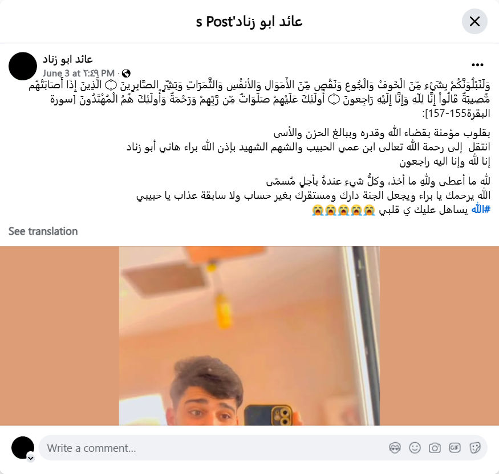Attach a photo using the camera icon

pyautogui.click(x=435, y=448)
